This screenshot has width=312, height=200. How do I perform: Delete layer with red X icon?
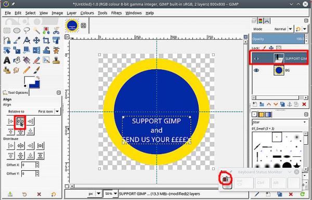[x=304, y=104]
